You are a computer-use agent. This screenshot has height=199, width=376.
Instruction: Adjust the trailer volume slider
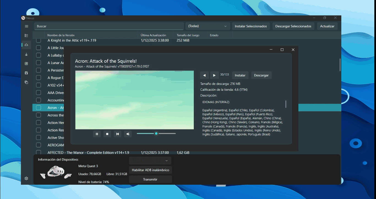tap(156, 134)
